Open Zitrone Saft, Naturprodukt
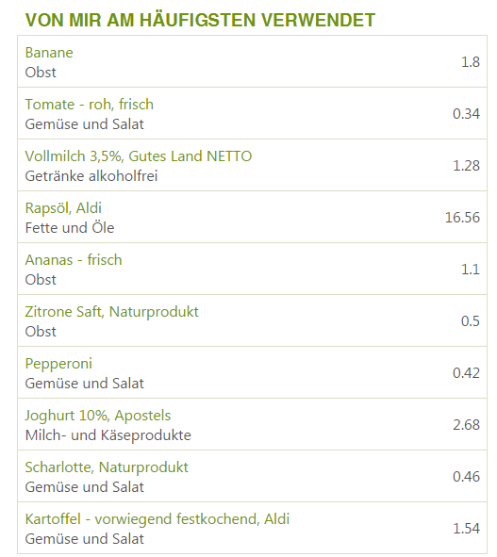Viewport: 497px width, 557px height. click(x=112, y=312)
